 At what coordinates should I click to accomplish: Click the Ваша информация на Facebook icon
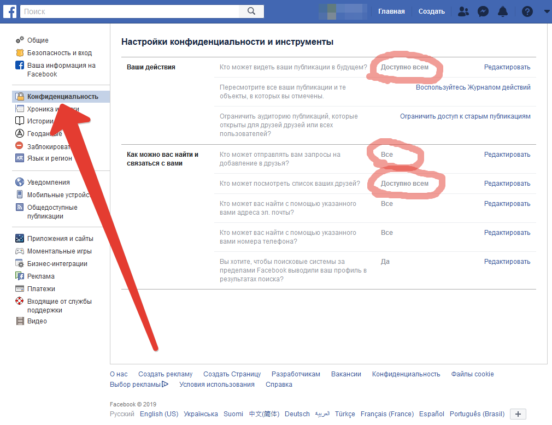[20, 65]
